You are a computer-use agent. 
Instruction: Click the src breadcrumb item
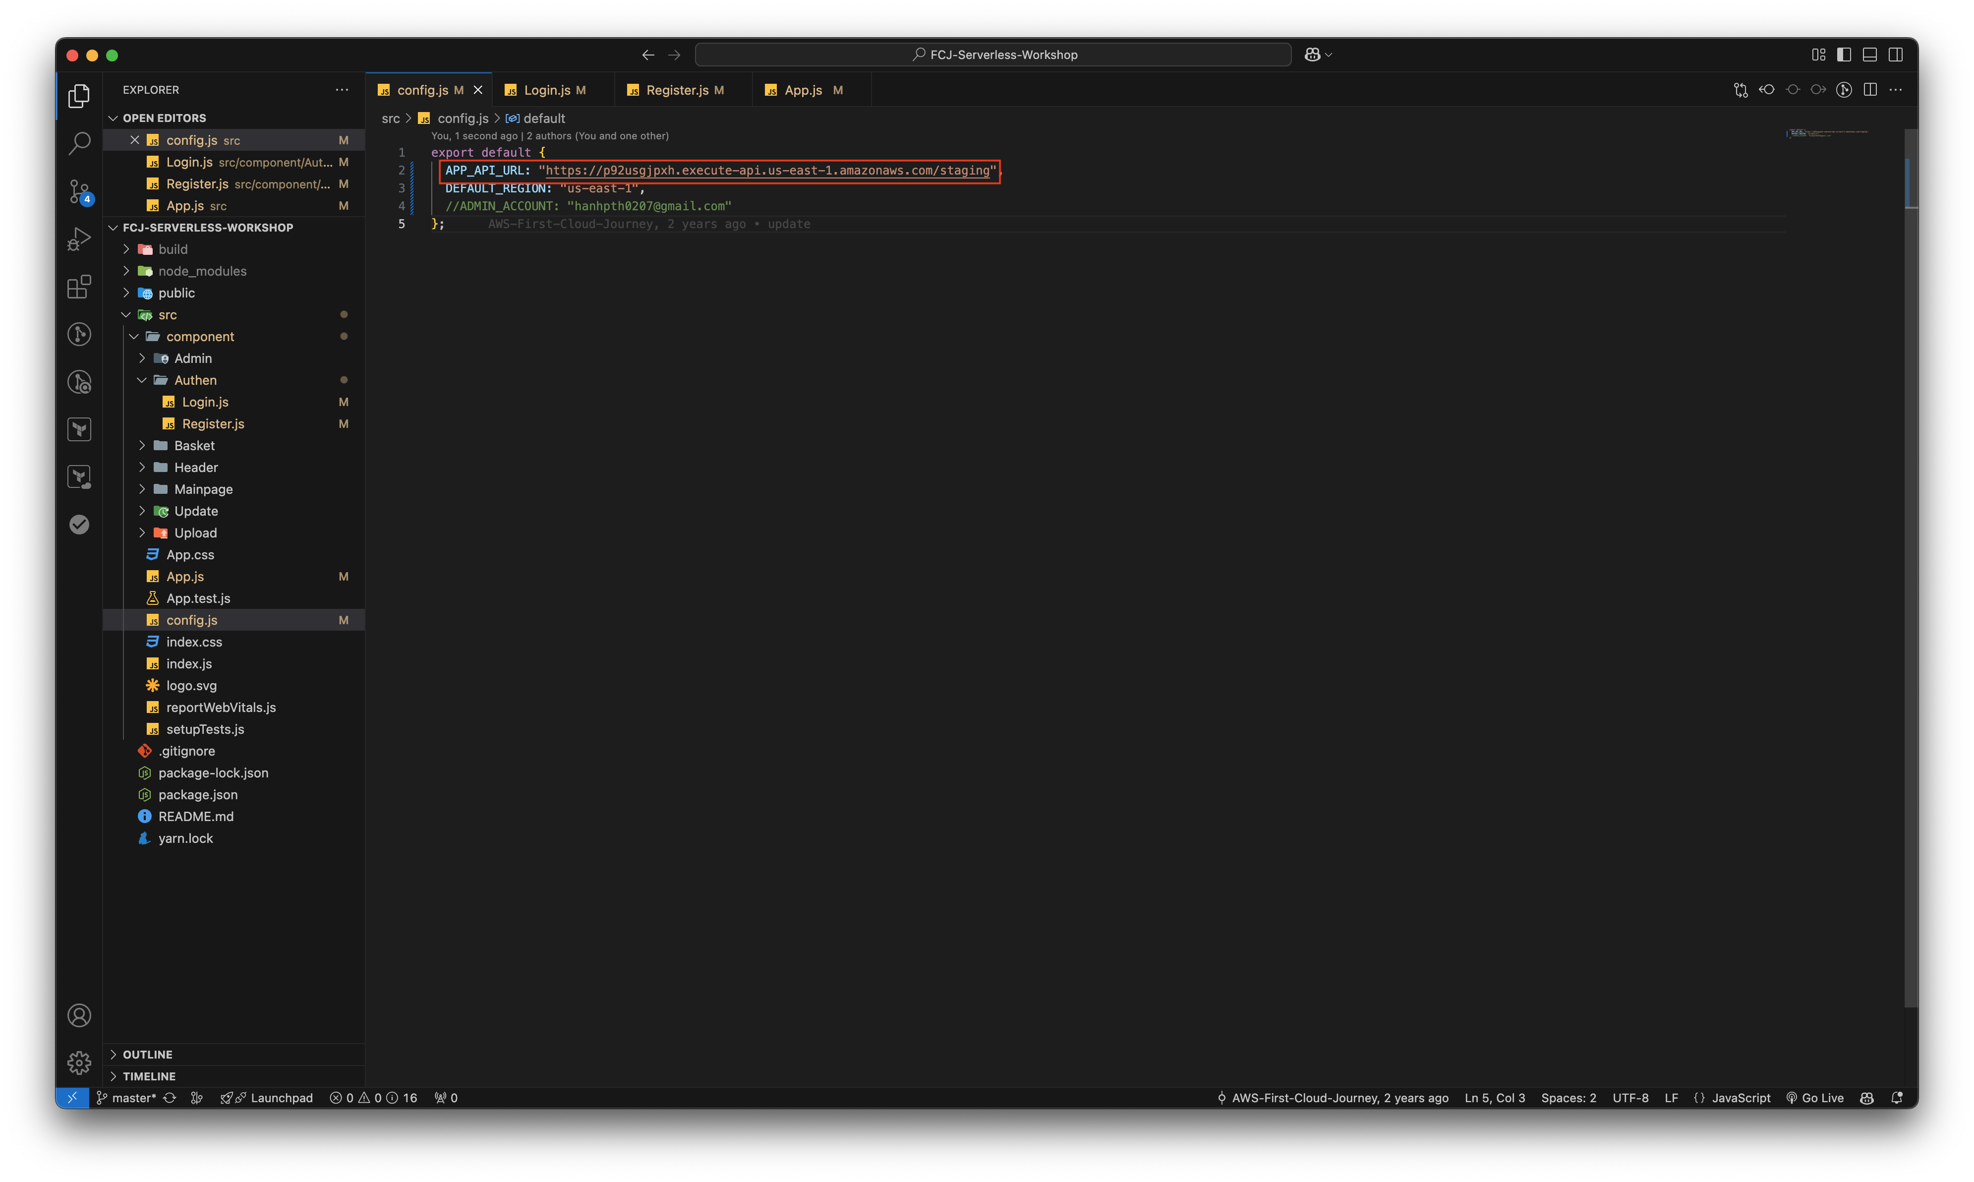(x=390, y=118)
